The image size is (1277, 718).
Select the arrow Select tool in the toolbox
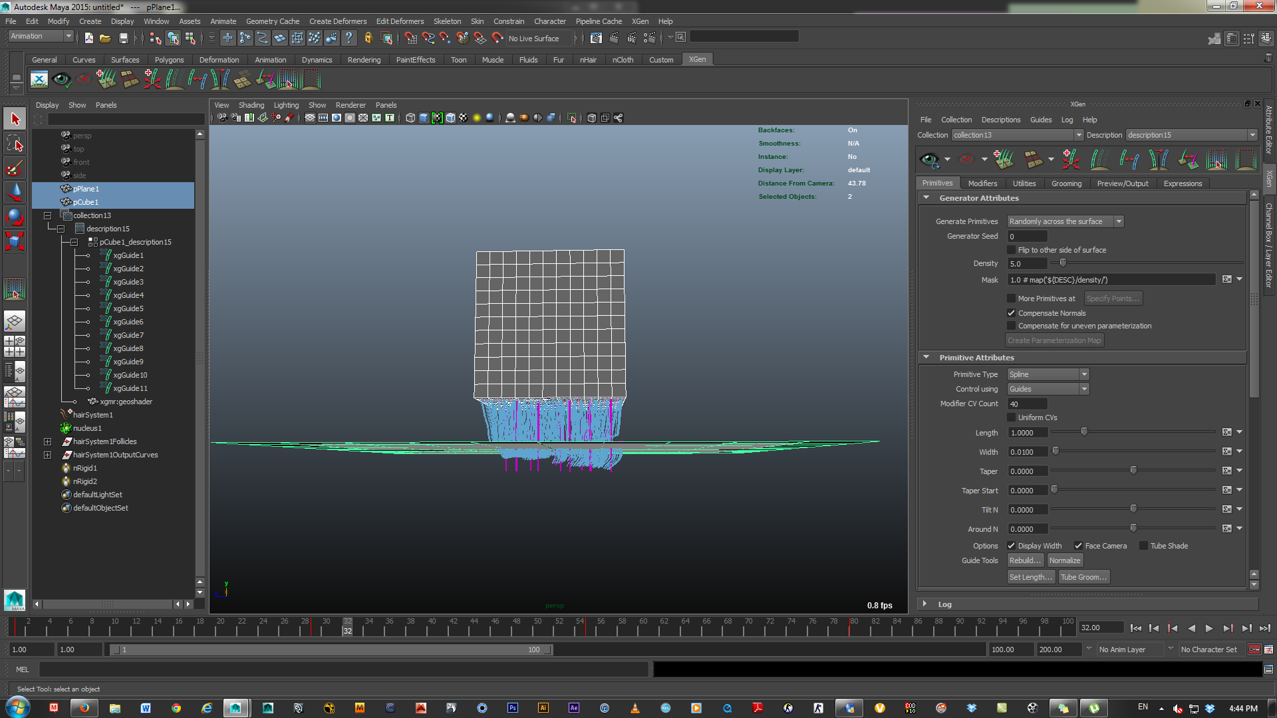coord(15,119)
